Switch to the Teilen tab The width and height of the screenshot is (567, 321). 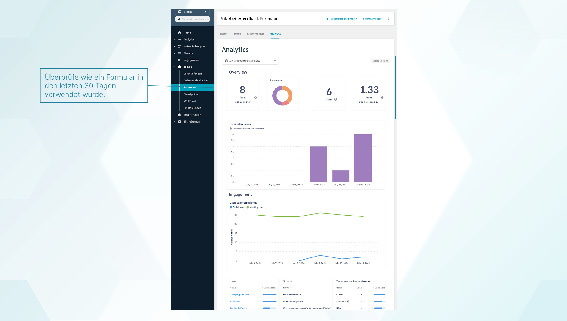click(x=237, y=34)
